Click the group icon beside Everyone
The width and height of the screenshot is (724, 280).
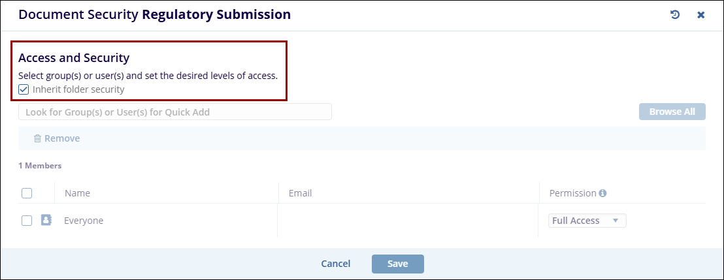tap(46, 220)
